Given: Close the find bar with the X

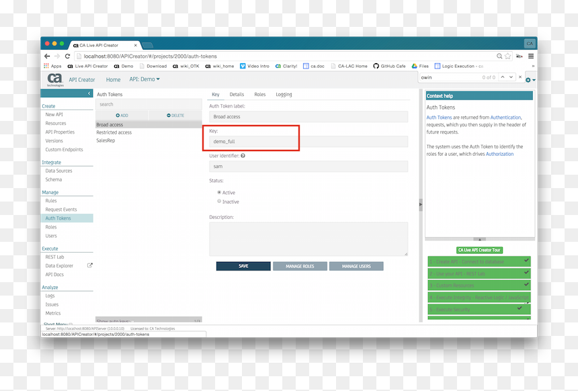Looking at the screenshot, I should pos(520,77).
